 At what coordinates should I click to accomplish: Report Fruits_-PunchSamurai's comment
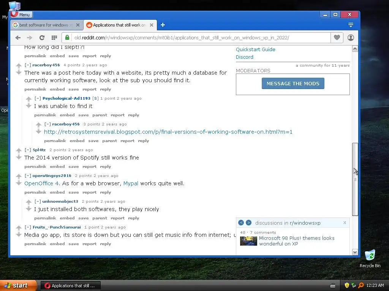coord(89,244)
